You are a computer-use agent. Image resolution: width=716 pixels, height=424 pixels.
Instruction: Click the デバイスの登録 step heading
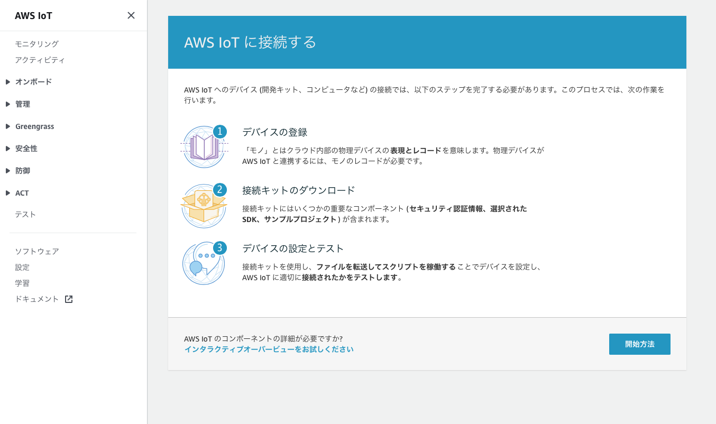pyautogui.click(x=275, y=132)
